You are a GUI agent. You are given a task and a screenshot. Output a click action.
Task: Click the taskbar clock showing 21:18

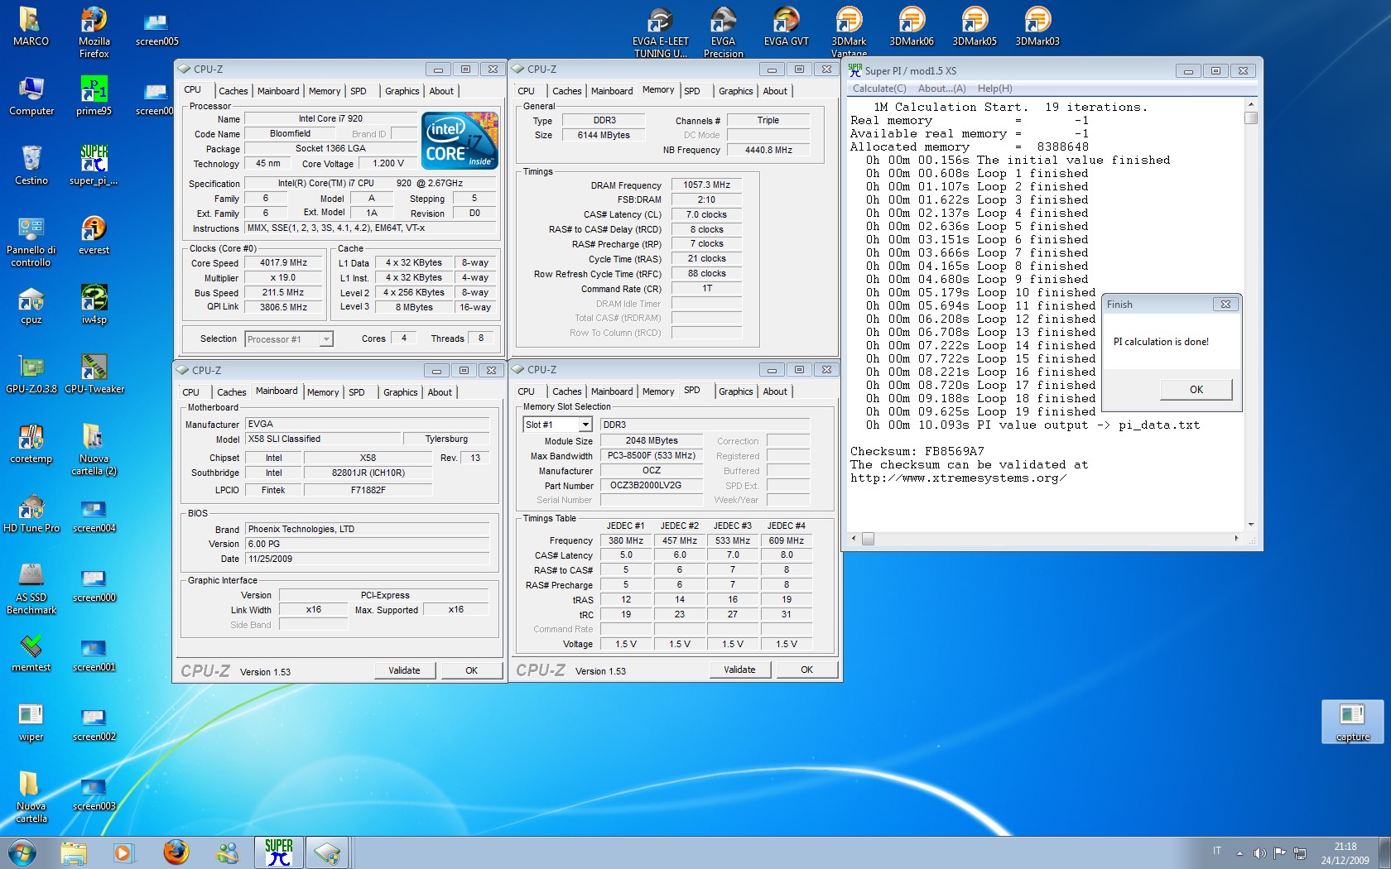[1345, 853]
